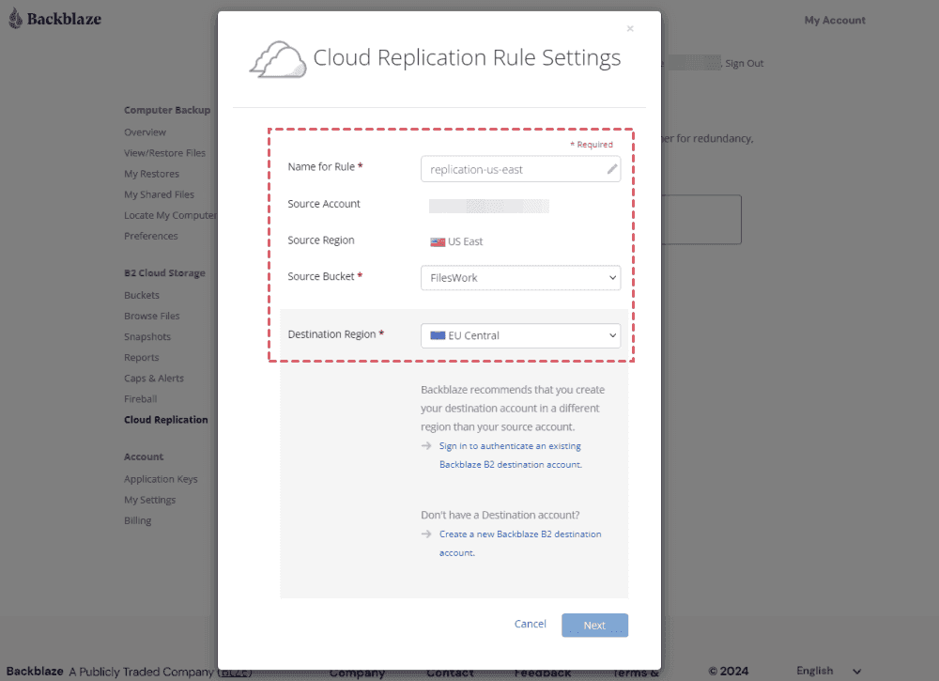The height and width of the screenshot is (681, 939).
Task: Open the English language selector
Action: point(829,671)
